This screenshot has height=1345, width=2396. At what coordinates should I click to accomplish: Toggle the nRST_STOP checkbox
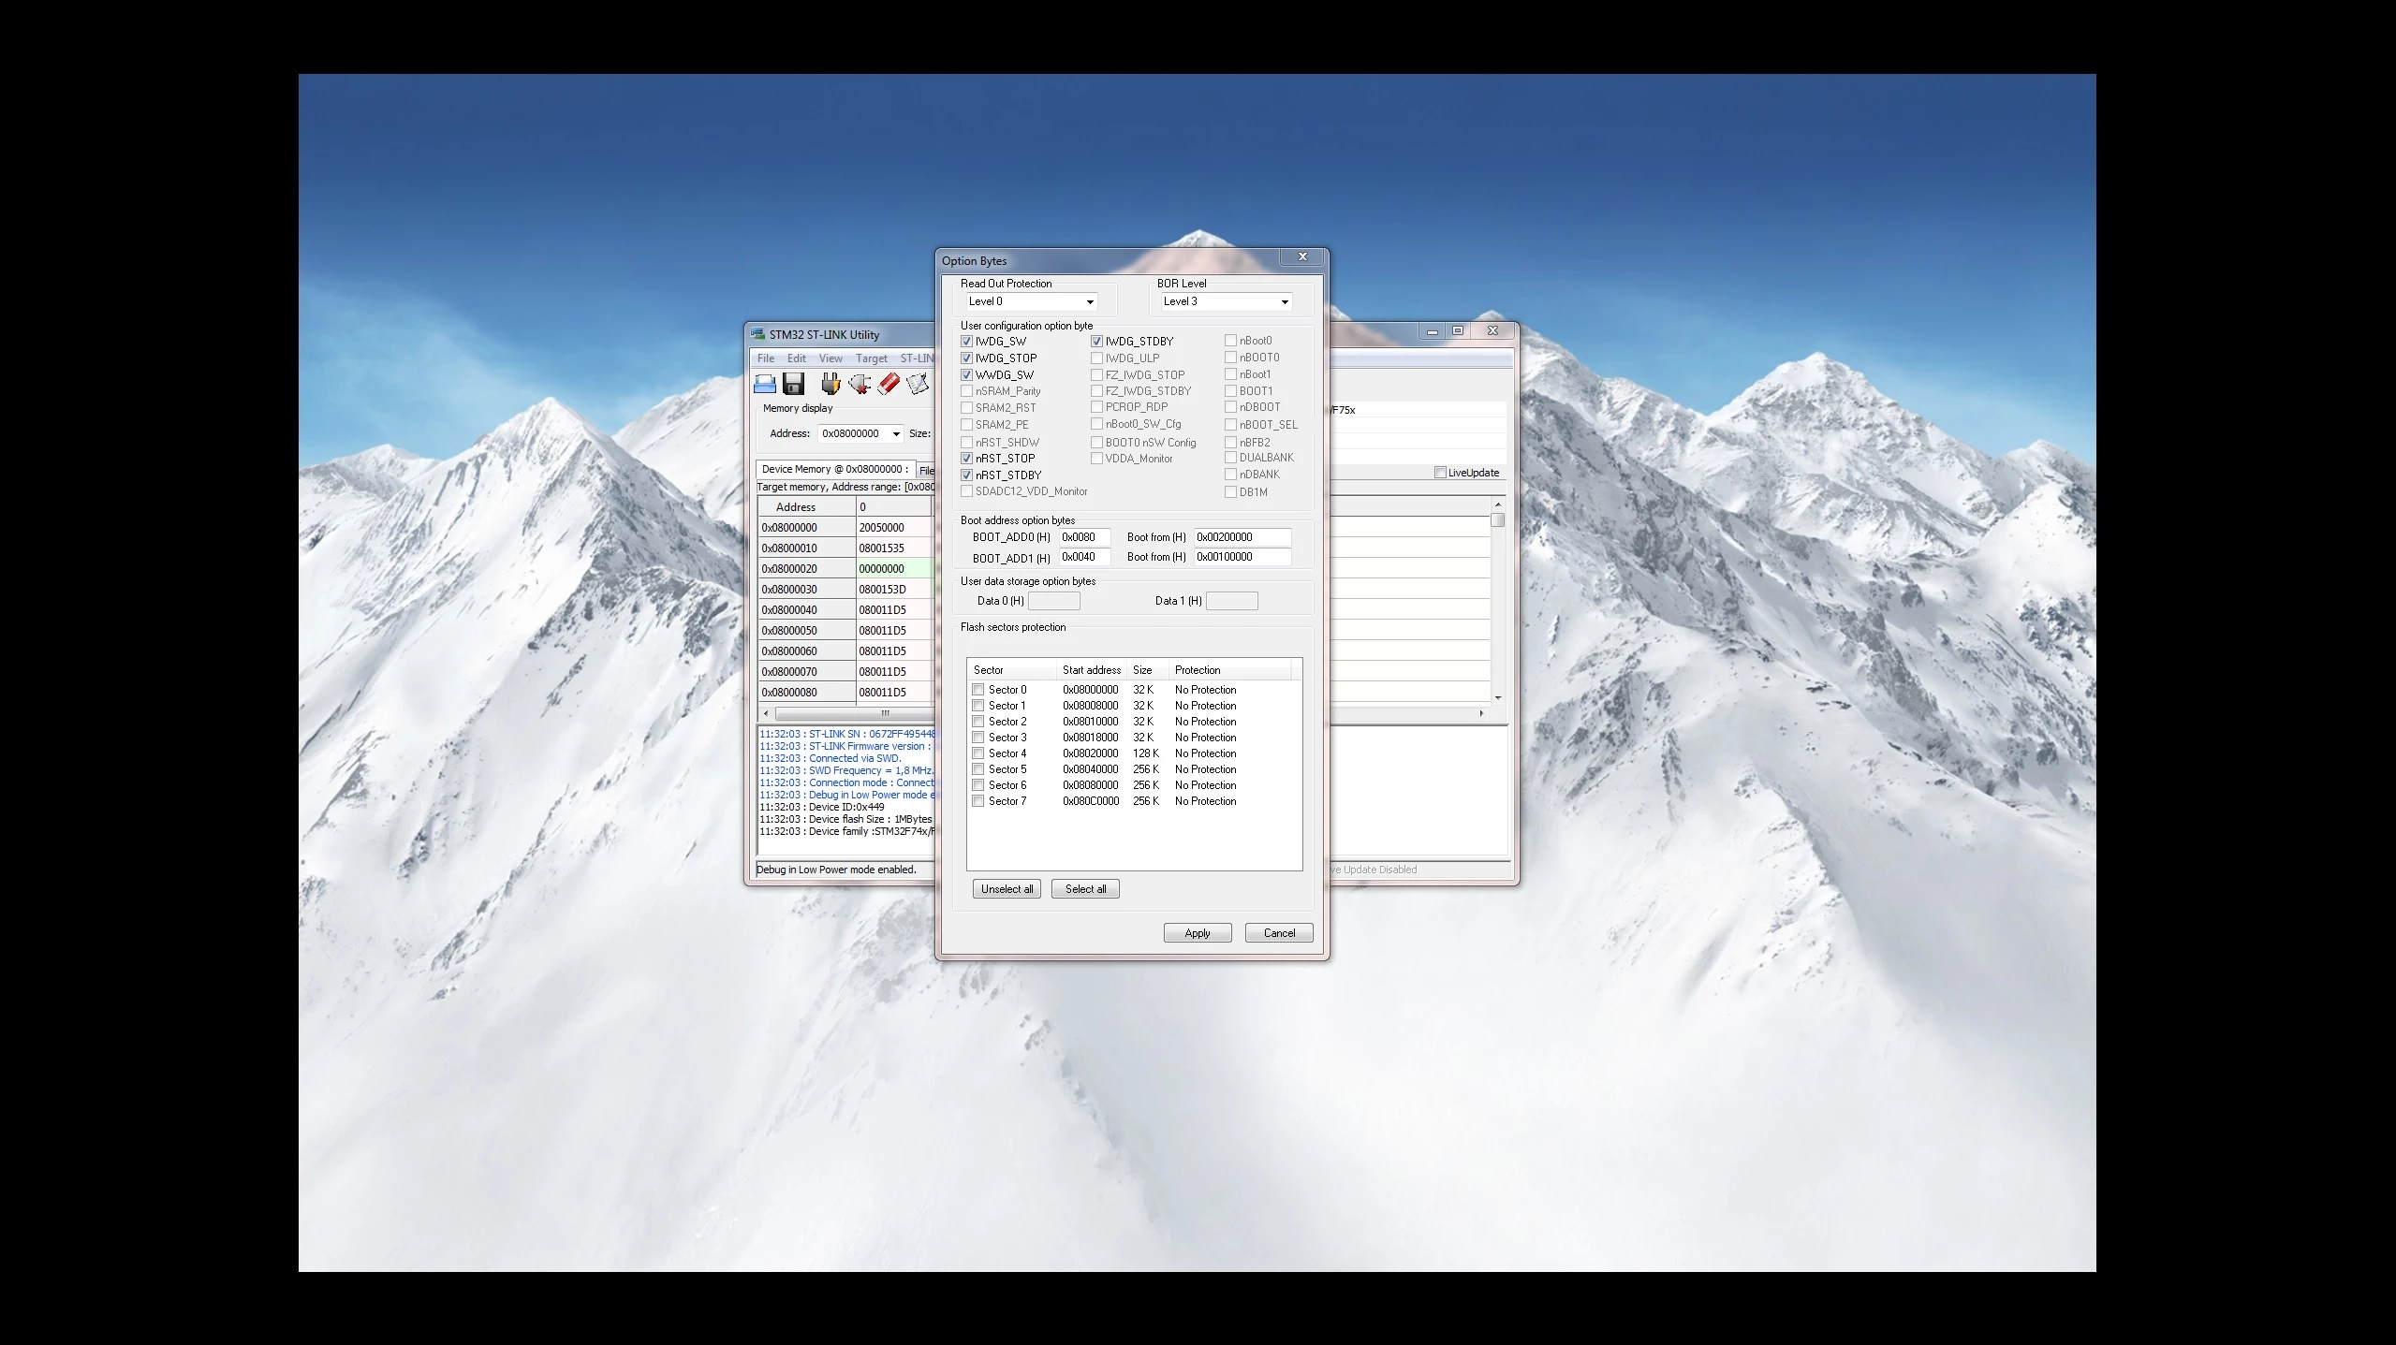click(967, 459)
